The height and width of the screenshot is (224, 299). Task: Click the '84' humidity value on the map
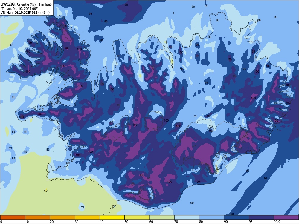[13, 159]
